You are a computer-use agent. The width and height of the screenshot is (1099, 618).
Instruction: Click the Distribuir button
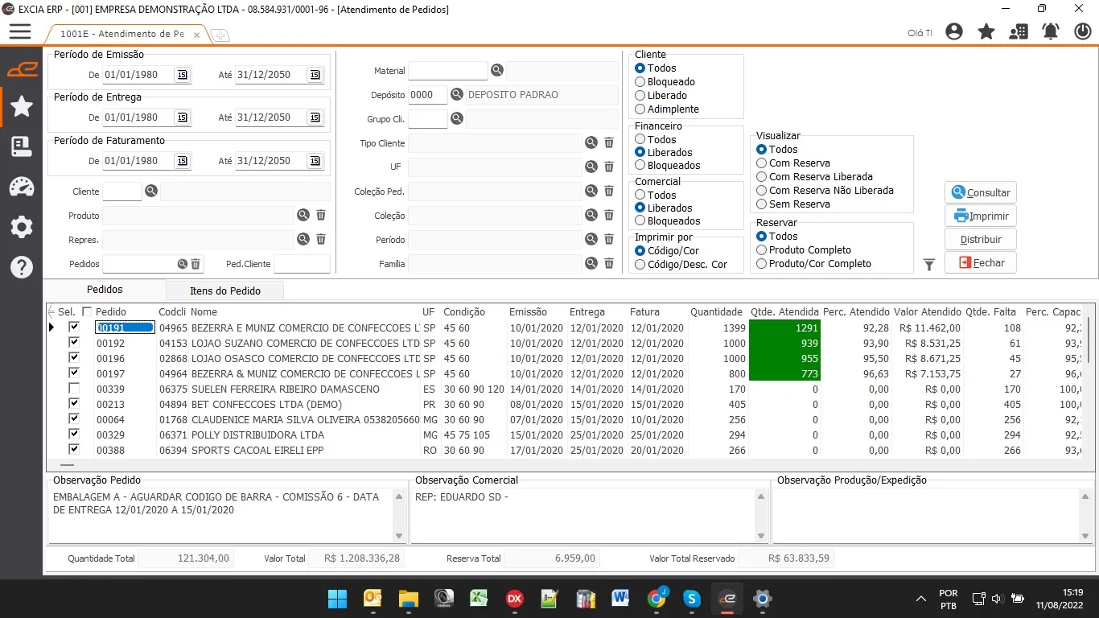coord(981,240)
